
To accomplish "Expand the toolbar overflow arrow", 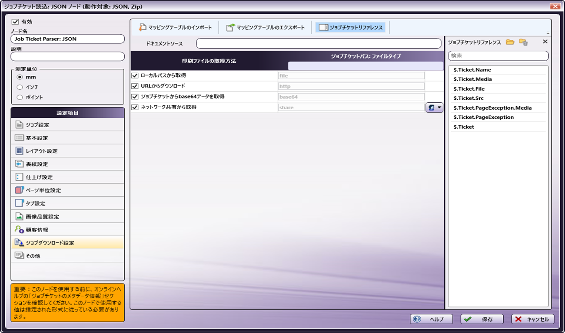I will [x=548, y=33].
